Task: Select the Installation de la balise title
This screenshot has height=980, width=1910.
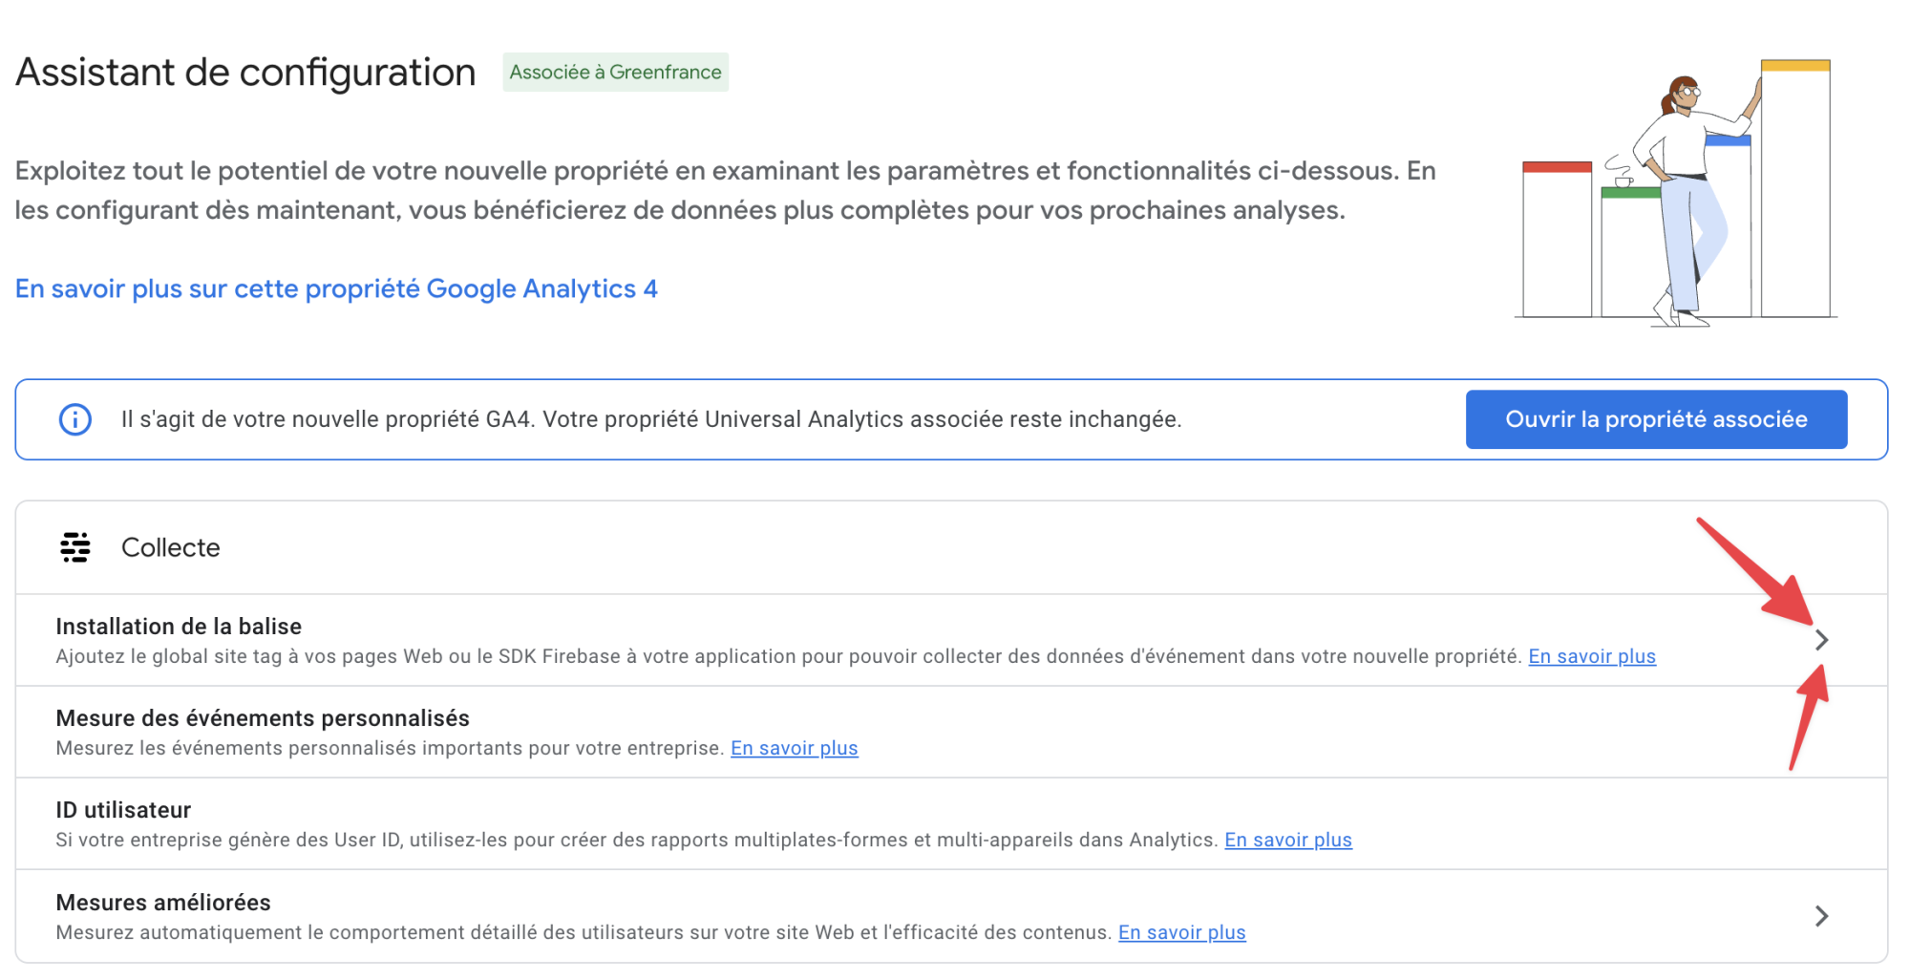Action: [179, 627]
